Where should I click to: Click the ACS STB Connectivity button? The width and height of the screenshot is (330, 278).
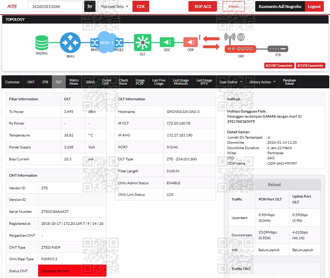pyautogui.click(x=310, y=66)
